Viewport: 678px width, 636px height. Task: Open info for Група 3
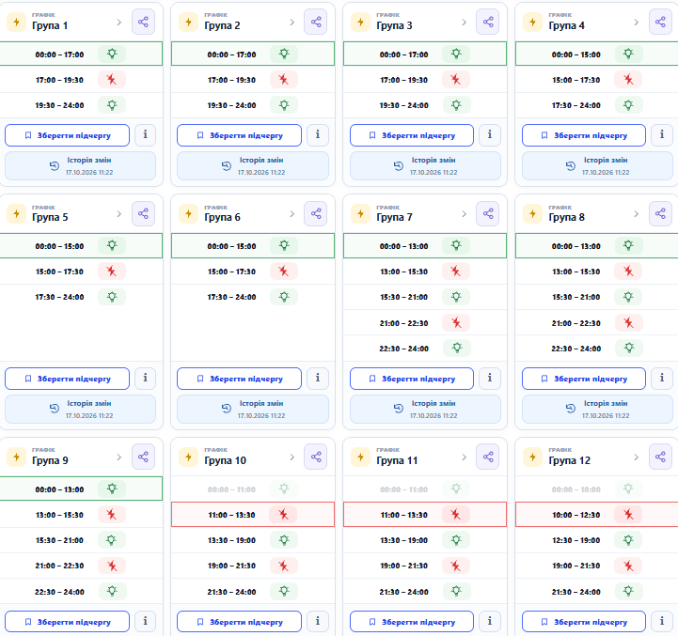(490, 135)
